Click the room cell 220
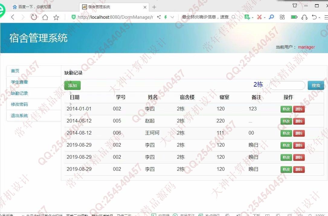Viewport: 328px width, 216px height. coord(220,121)
